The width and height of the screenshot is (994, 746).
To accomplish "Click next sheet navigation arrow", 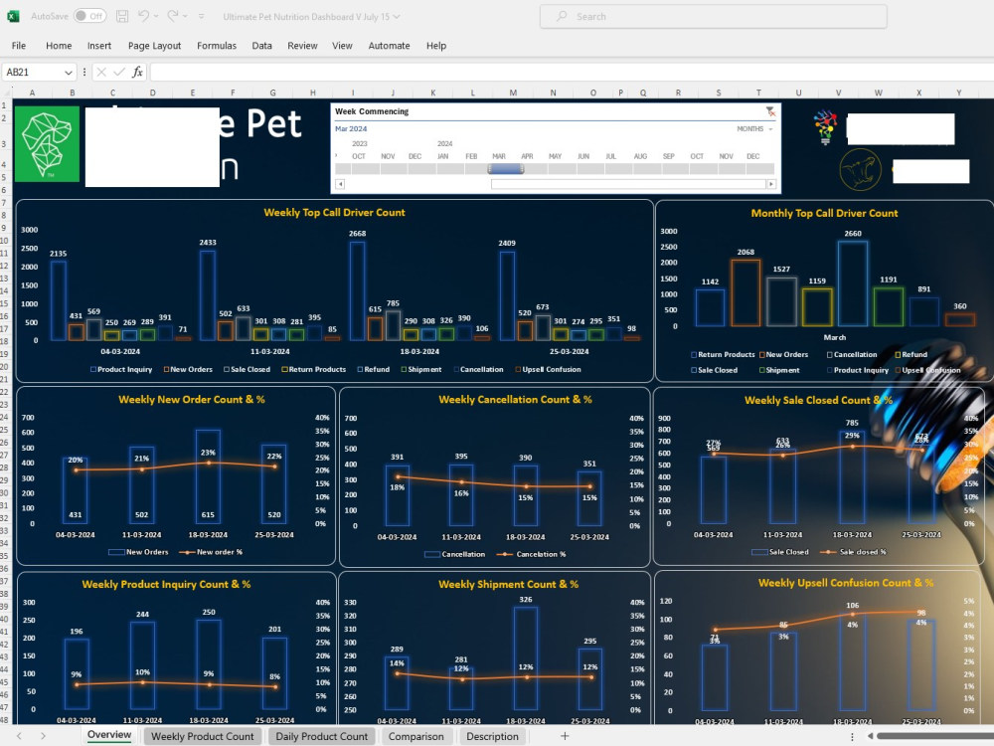I will click(x=43, y=736).
